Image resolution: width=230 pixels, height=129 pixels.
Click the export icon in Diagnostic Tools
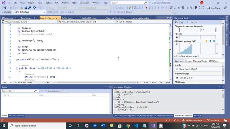[182, 22]
